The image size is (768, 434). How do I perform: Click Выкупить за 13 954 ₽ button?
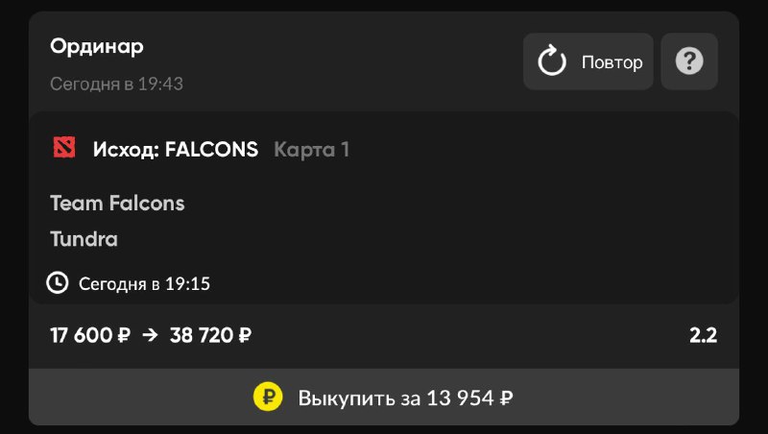383,397
